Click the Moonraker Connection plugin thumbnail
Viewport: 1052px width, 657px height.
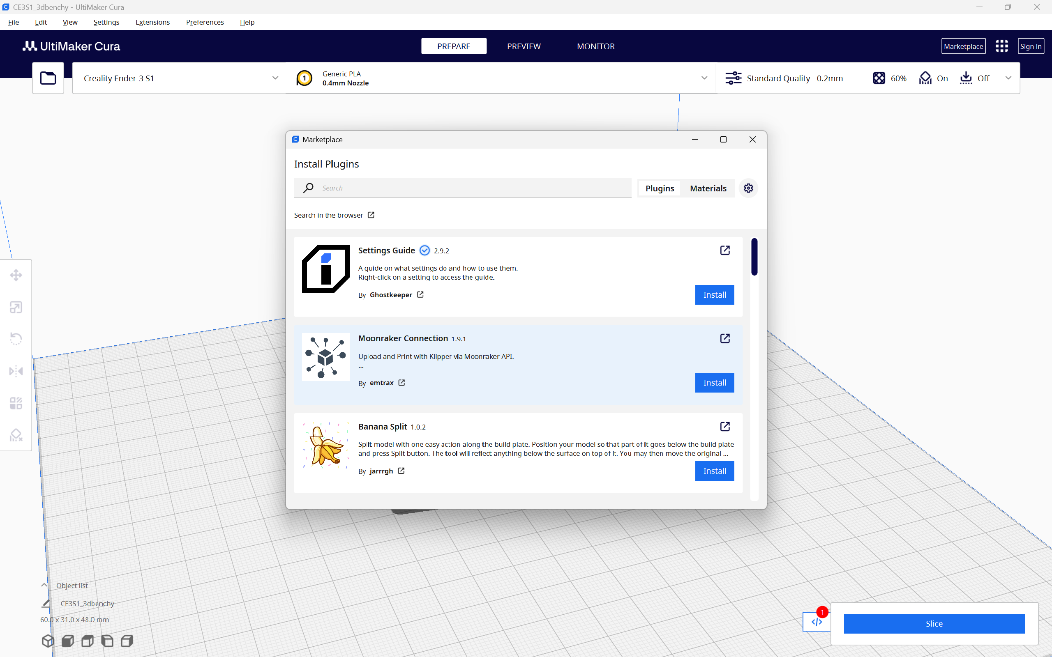[x=325, y=357]
